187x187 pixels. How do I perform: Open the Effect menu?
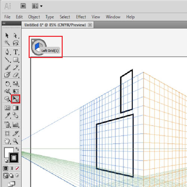coord(81,17)
